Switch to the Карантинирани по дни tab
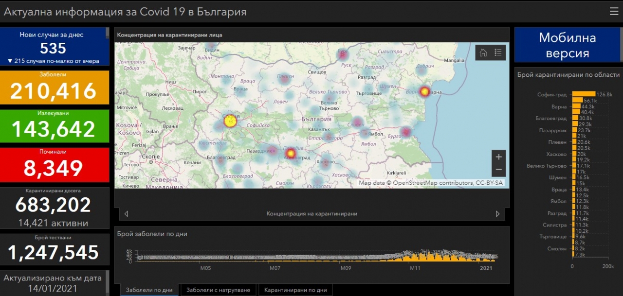 click(x=295, y=290)
